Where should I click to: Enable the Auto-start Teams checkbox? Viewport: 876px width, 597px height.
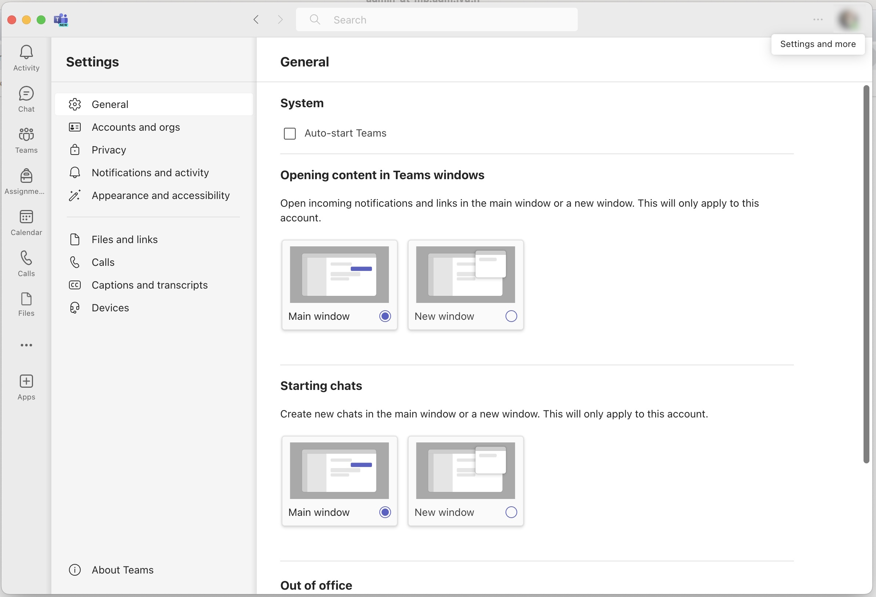(x=289, y=133)
